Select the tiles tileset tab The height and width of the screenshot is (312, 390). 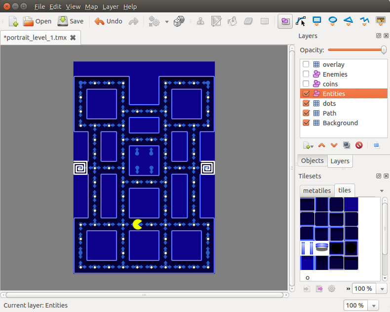pyautogui.click(x=345, y=190)
